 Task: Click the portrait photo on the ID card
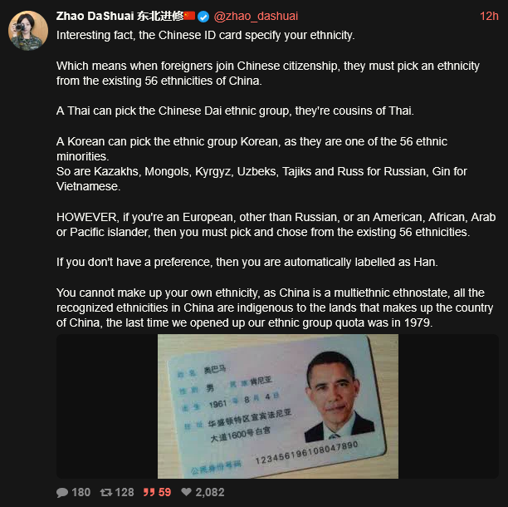click(339, 396)
